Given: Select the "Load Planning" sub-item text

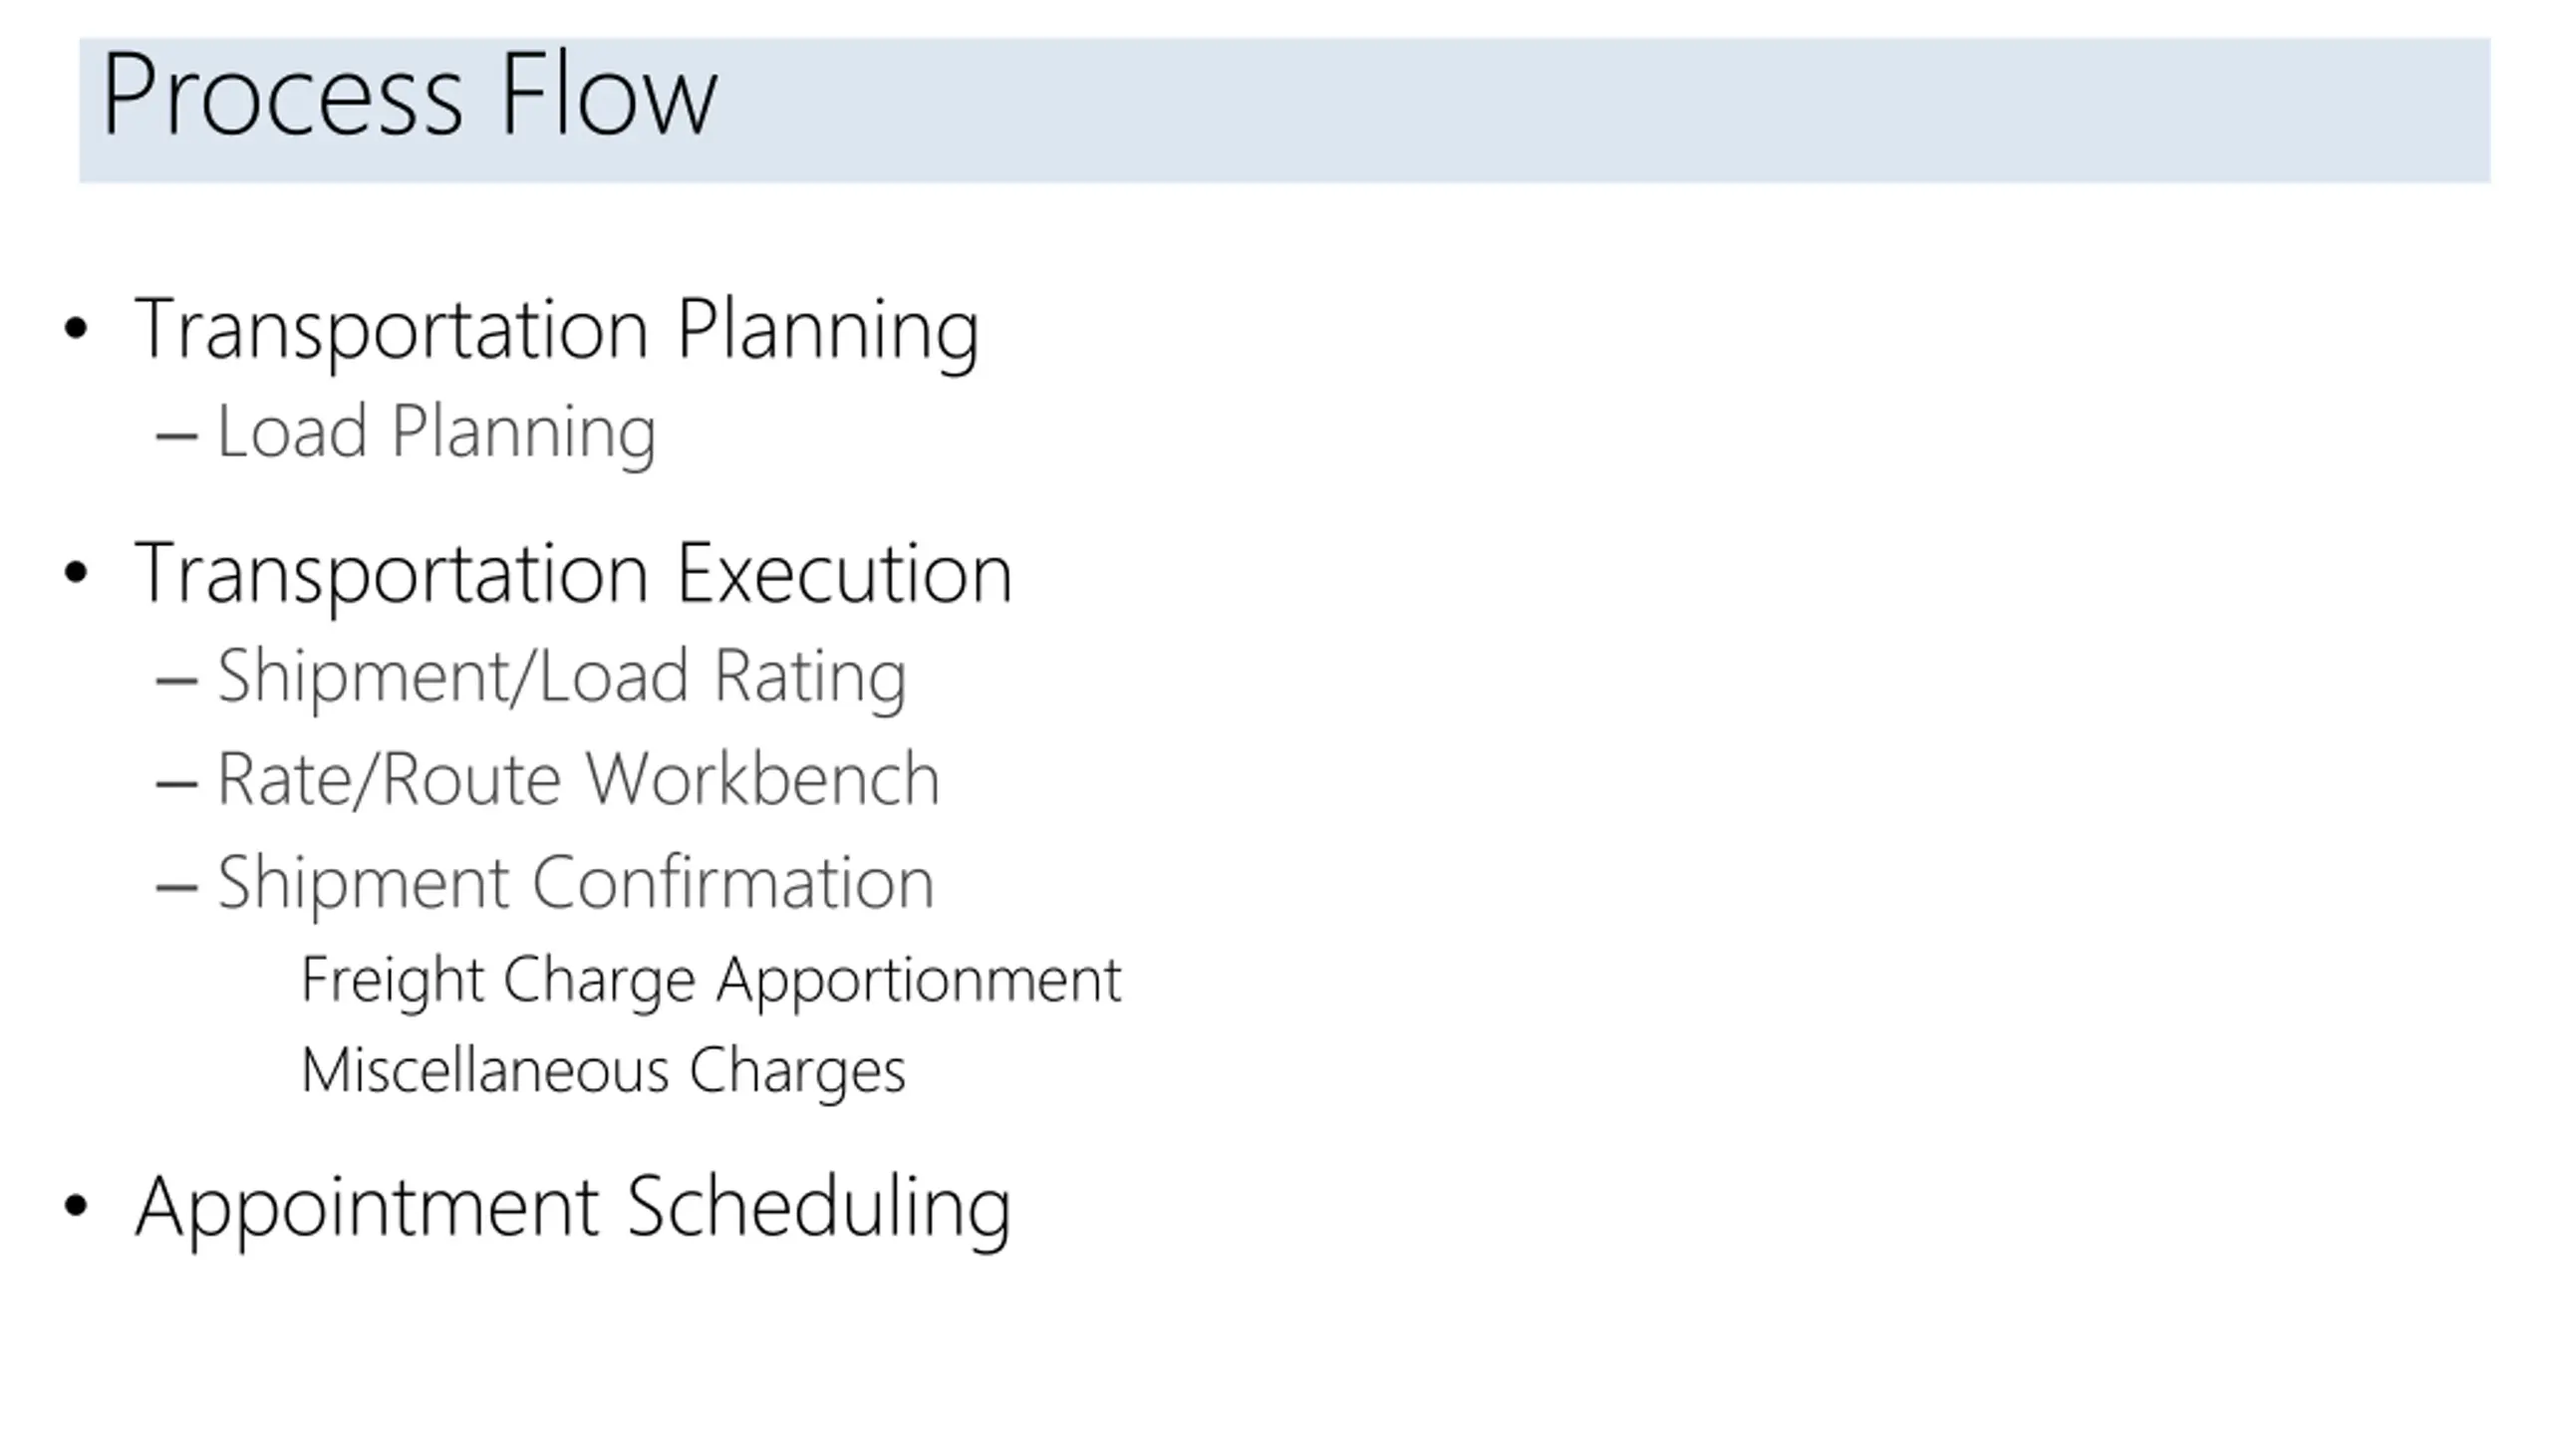Looking at the screenshot, I should point(435,432).
